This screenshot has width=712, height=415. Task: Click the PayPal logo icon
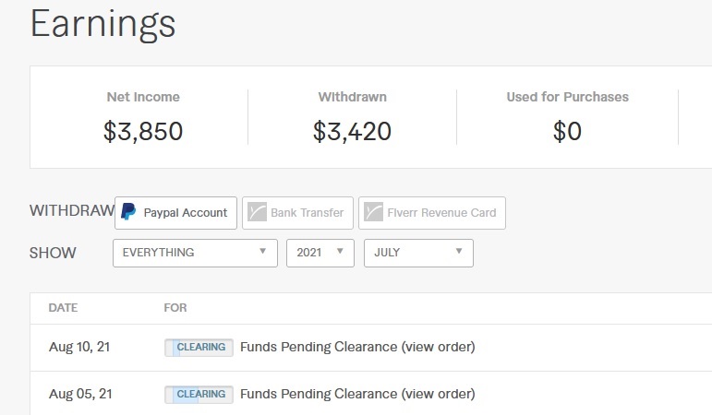(128, 212)
